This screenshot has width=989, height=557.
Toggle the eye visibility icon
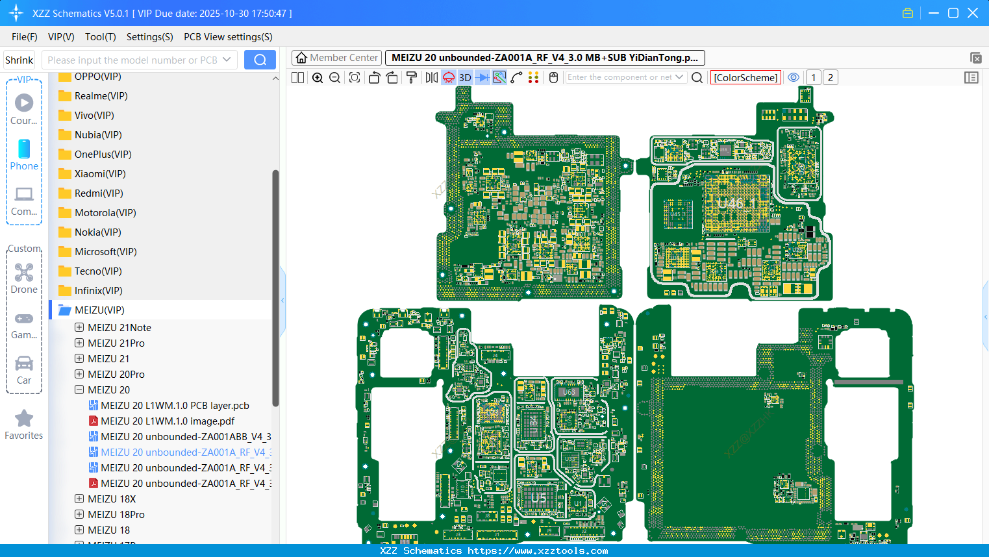click(794, 77)
